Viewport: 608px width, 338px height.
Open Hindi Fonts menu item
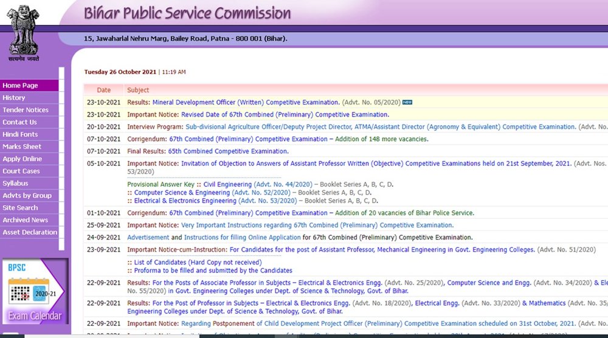coord(29,134)
